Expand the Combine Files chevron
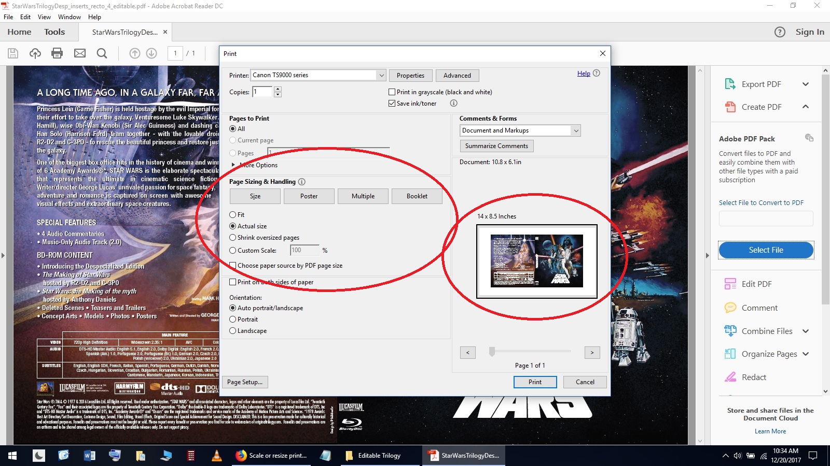 point(806,331)
